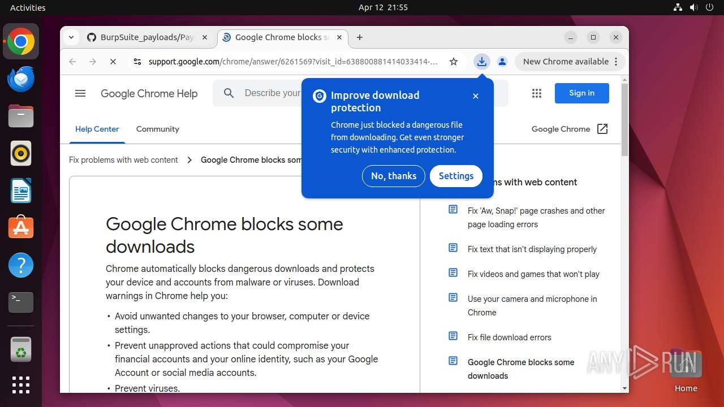Open the tab search dropdown
Image resolution: width=724 pixels, height=407 pixels.
coord(71,37)
